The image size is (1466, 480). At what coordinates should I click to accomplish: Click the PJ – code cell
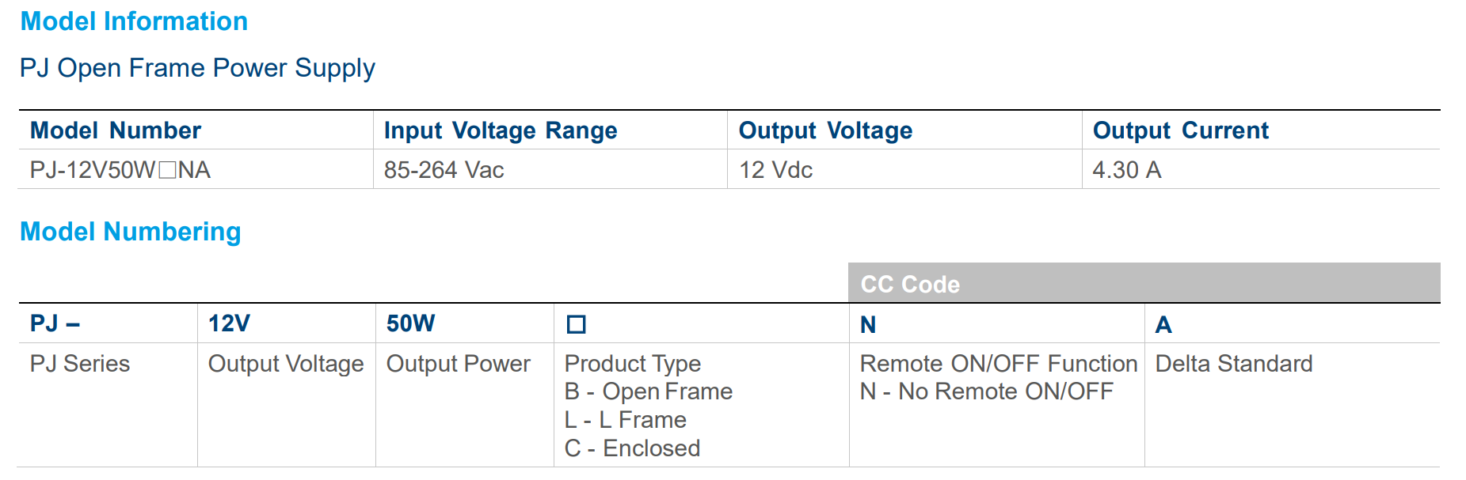click(x=55, y=323)
